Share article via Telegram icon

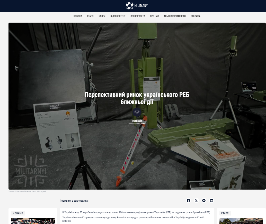[204, 200]
